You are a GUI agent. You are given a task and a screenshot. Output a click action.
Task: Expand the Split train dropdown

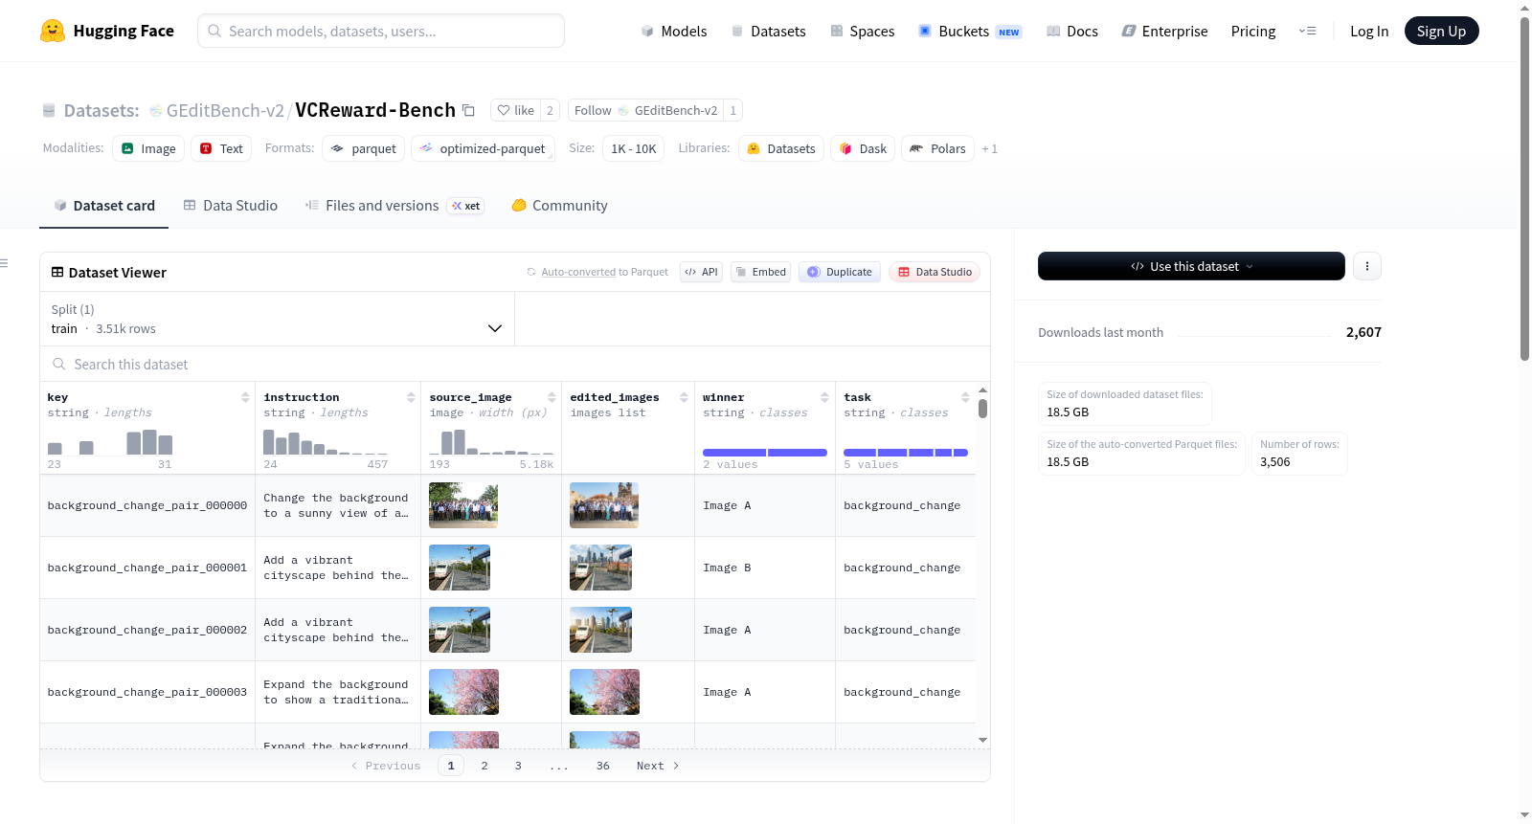pos(278,319)
